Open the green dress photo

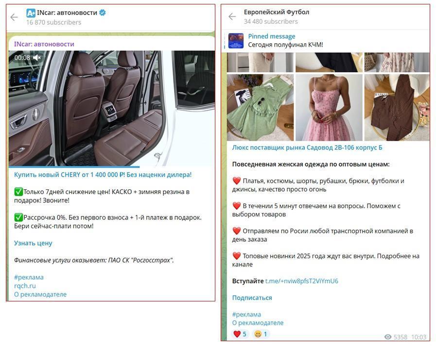tap(260, 107)
